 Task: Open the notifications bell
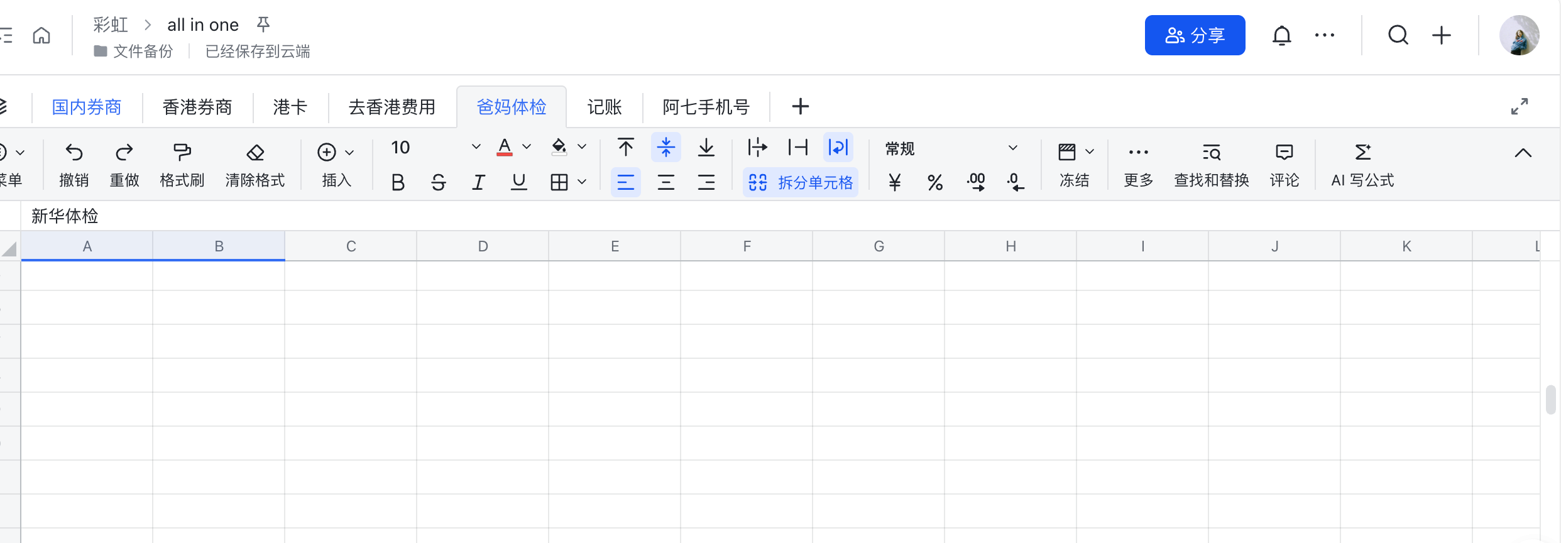click(1281, 35)
